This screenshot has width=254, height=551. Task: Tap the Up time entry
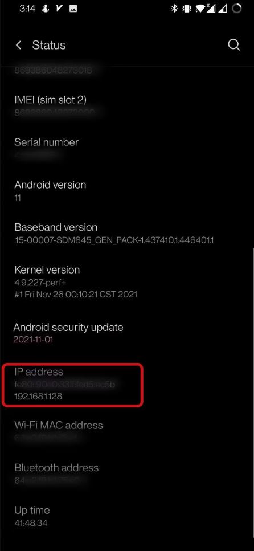(x=127, y=516)
